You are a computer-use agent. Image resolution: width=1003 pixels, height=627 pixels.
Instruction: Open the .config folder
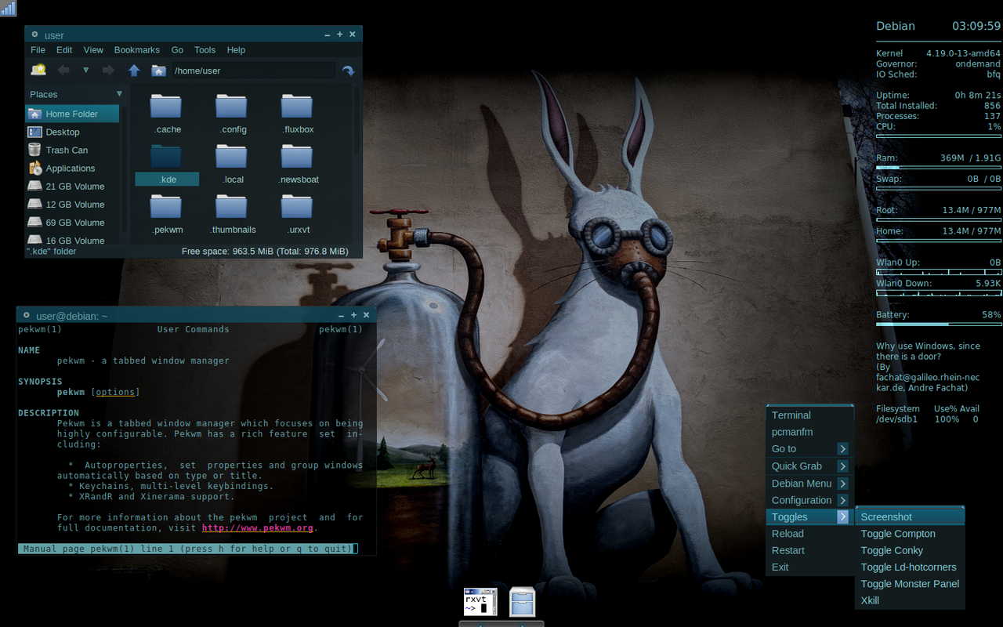click(233, 114)
